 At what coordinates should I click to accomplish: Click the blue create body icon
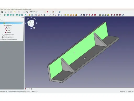(36, 15)
